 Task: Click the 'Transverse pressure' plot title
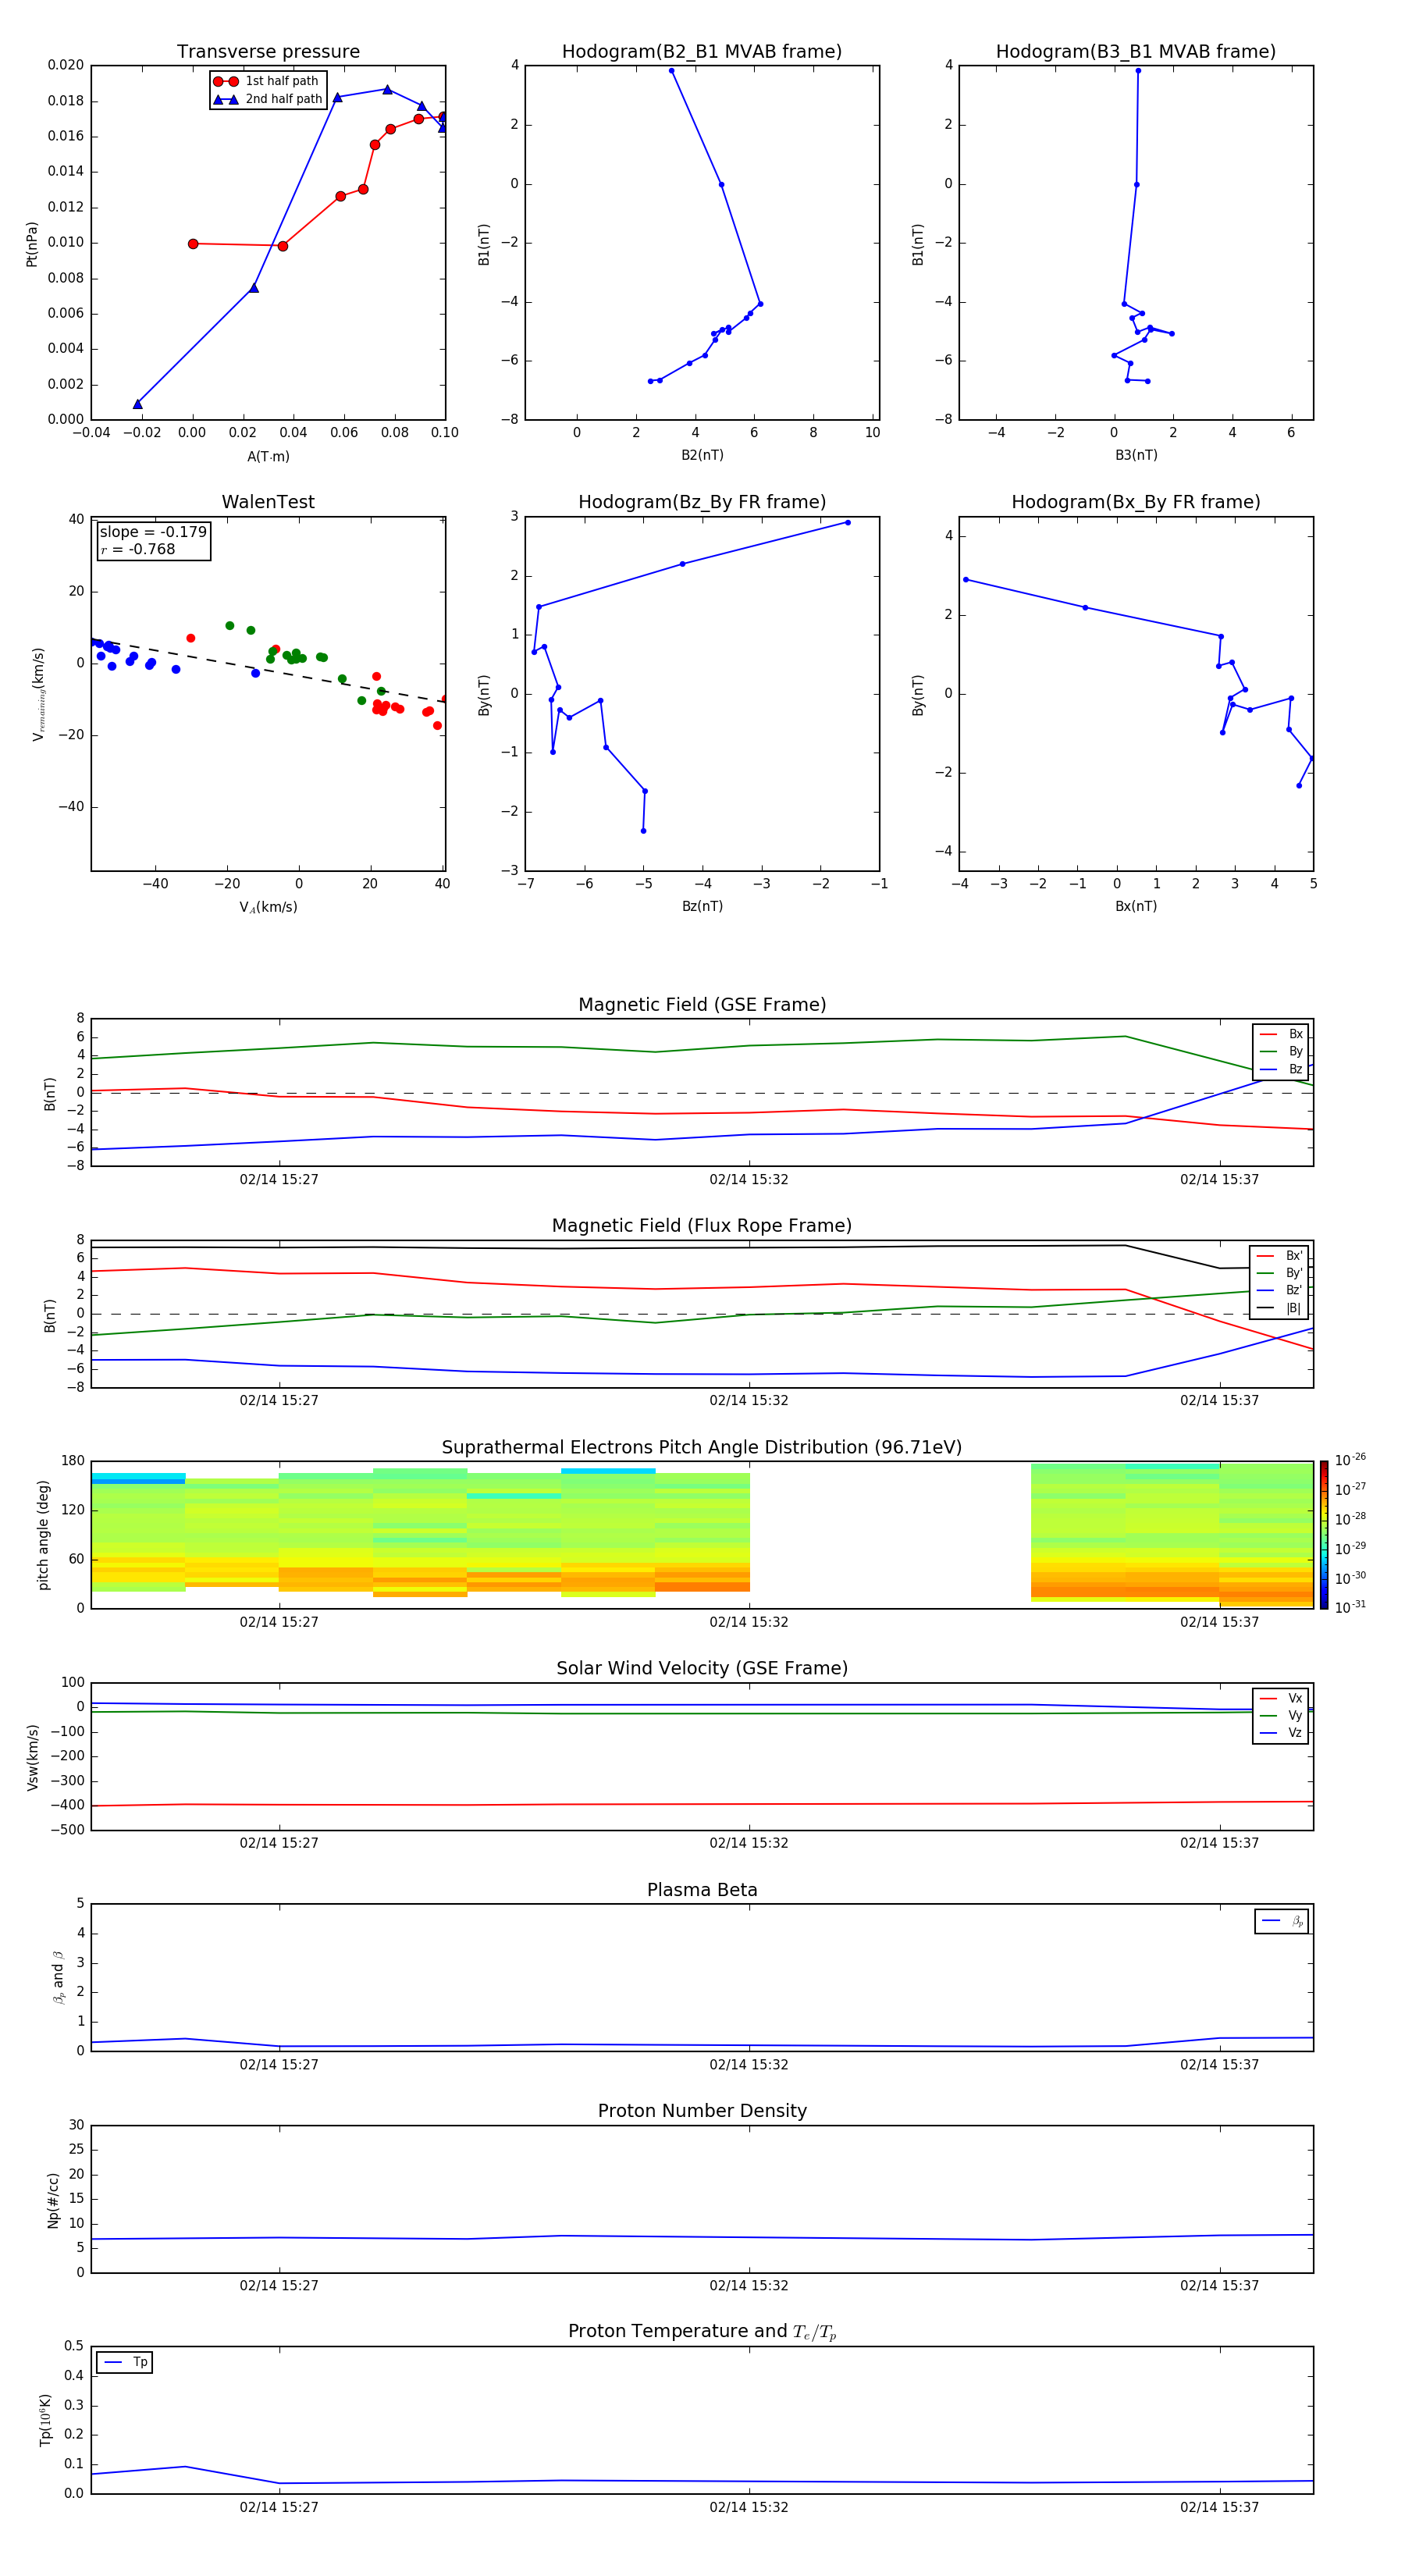268,52
